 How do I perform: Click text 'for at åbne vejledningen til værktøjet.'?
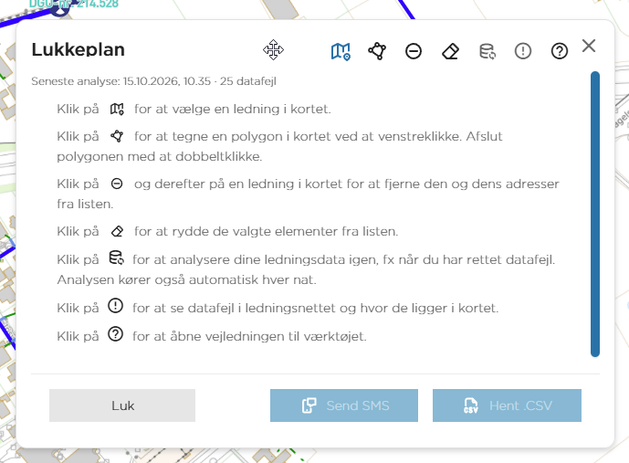point(249,336)
